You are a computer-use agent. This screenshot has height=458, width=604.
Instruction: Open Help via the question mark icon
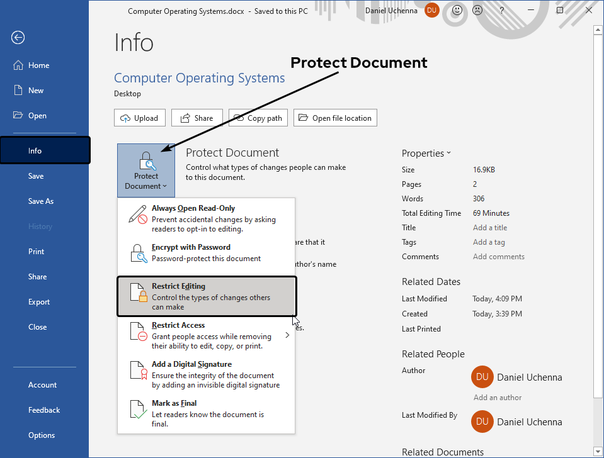pos(500,11)
